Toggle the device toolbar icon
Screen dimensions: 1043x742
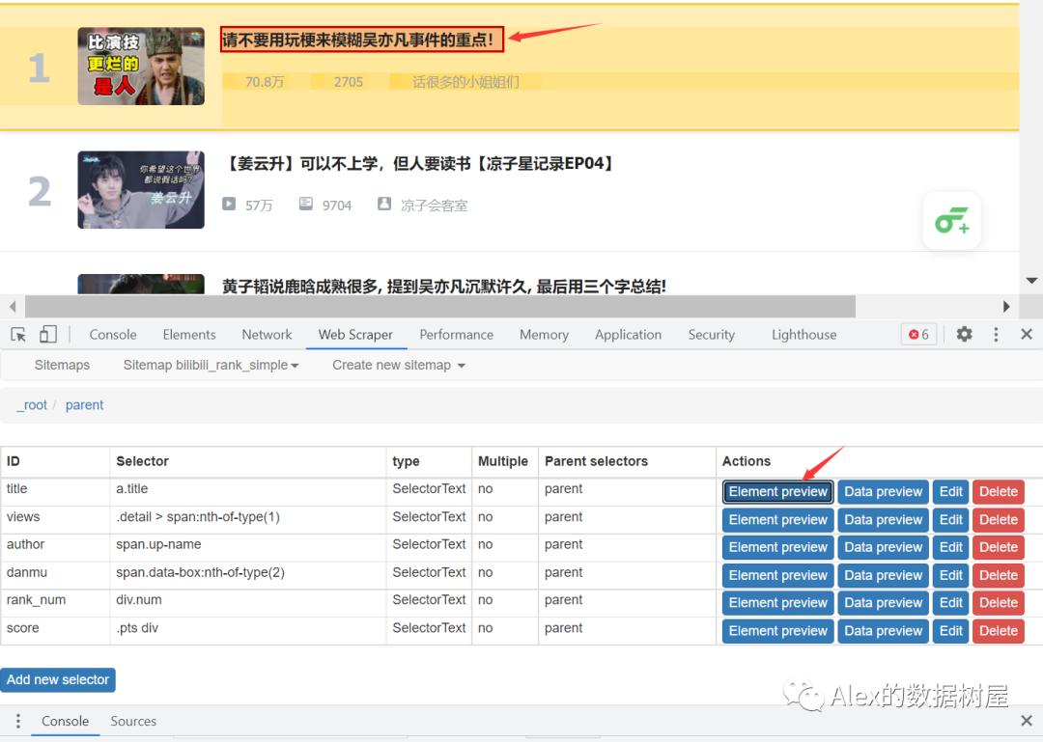click(x=48, y=335)
